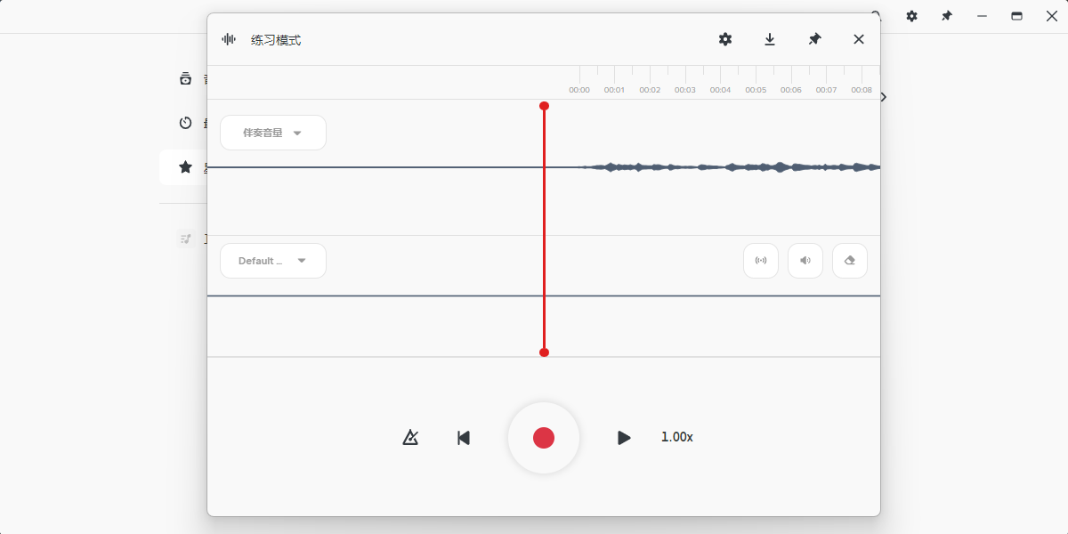The height and width of the screenshot is (534, 1068).
Task: Mute the recording track speaker
Action: (x=805, y=261)
